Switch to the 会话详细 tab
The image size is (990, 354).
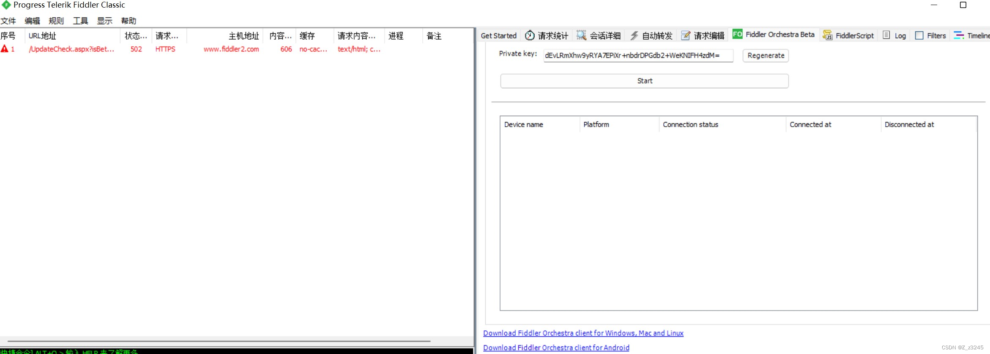(x=599, y=36)
